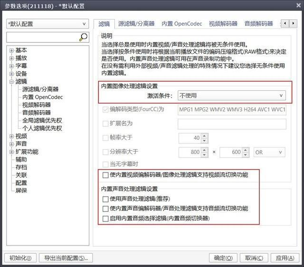Toggle 帧率大于 checkbox
304x267 pixels.
point(105,138)
